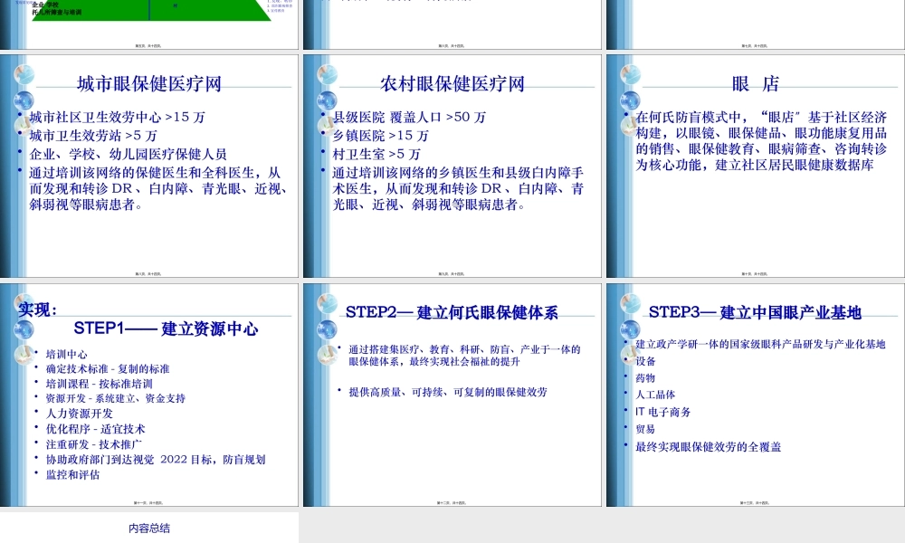This screenshot has width=905, height=543.
Task: Click the 内容总结 heading at bottom
Action: tap(150, 528)
